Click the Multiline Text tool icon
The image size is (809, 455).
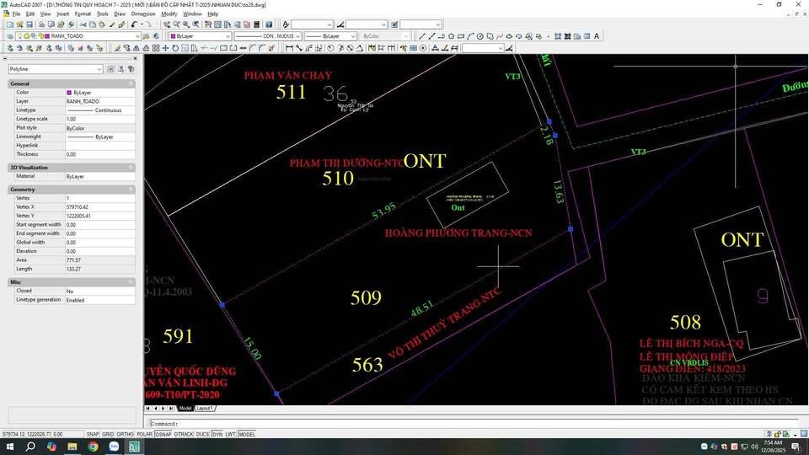pyautogui.click(x=597, y=36)
